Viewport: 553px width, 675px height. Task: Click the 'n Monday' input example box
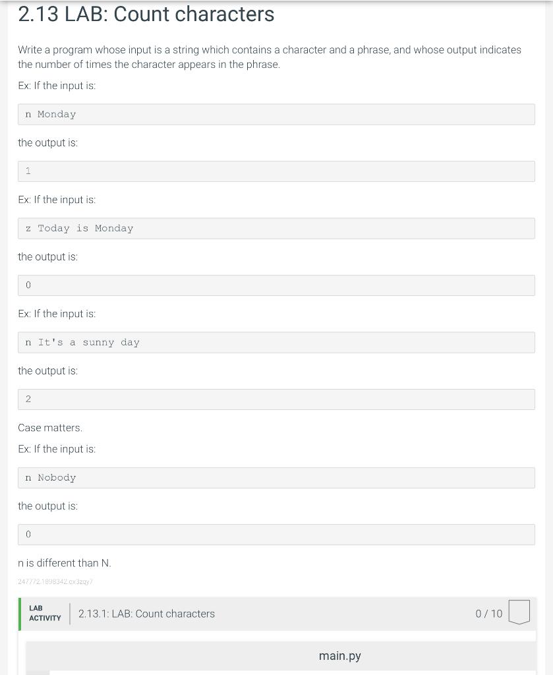pos(276,114)
